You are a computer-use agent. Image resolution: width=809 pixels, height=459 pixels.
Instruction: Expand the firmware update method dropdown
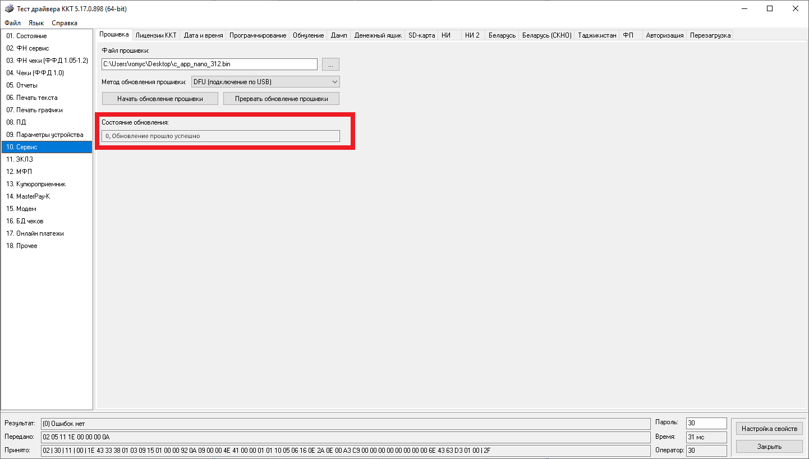334,82
